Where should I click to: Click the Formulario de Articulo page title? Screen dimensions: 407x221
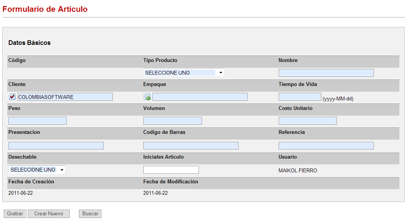click(45, 9)
